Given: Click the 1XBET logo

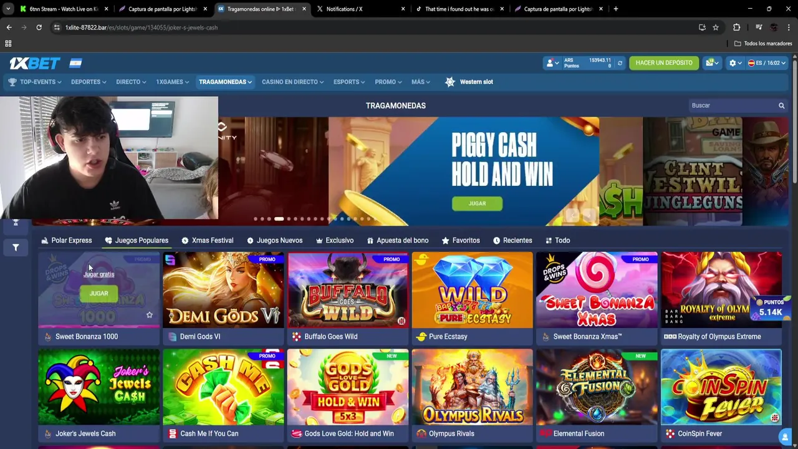Looking at the screenshot, I should (x=34, y=63).
